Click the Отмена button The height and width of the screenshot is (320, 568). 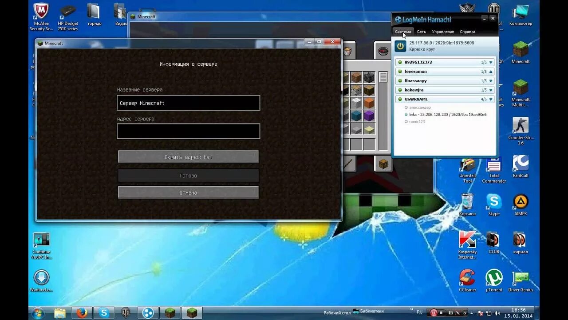pos(188,192)
